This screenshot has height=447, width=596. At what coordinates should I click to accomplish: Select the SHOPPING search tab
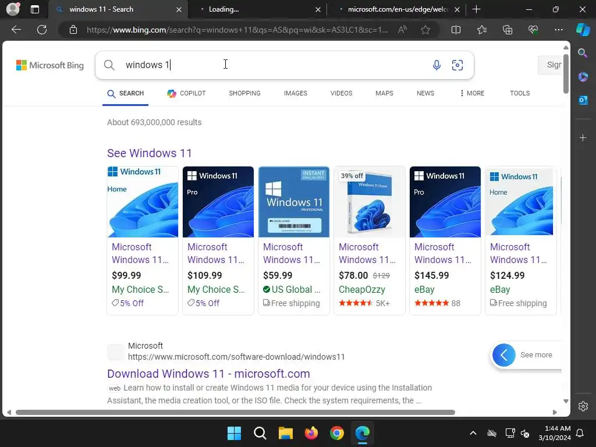point(245,93)
